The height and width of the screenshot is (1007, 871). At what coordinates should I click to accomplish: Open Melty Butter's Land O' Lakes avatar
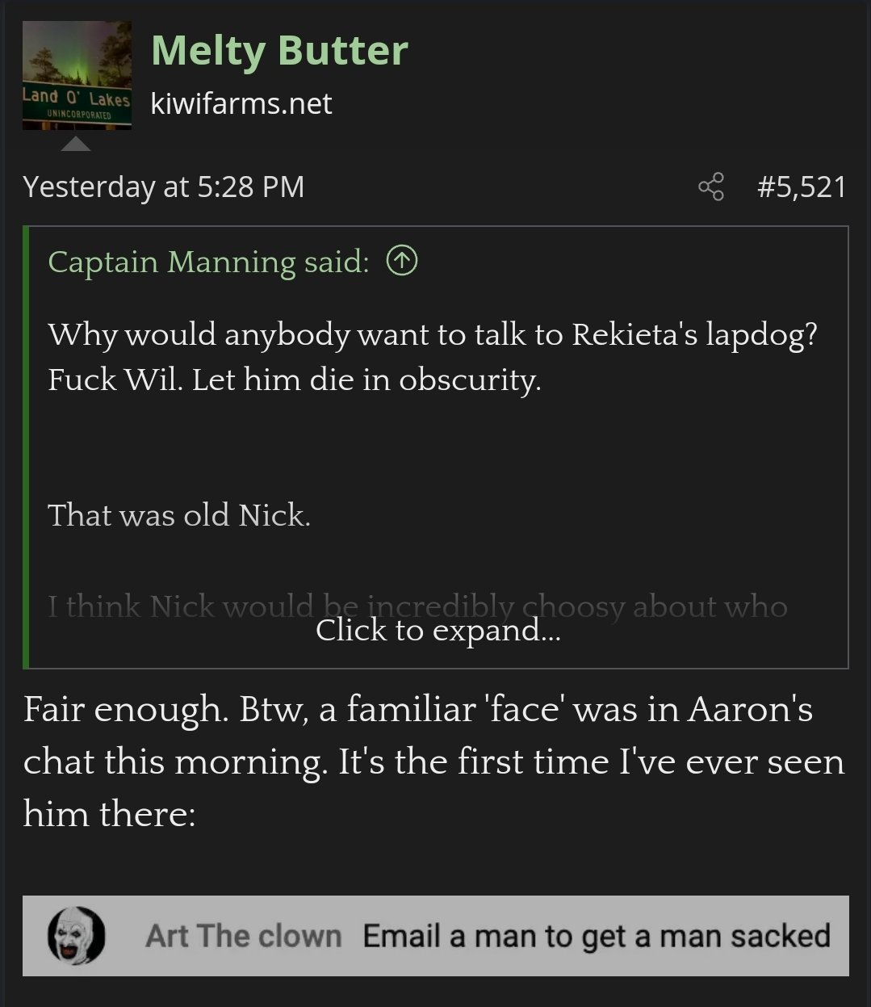[77, 75]
